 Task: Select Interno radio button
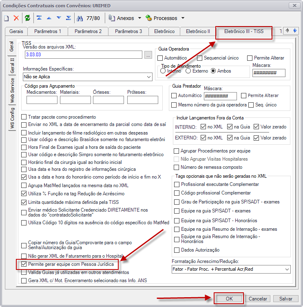(163, 71)
